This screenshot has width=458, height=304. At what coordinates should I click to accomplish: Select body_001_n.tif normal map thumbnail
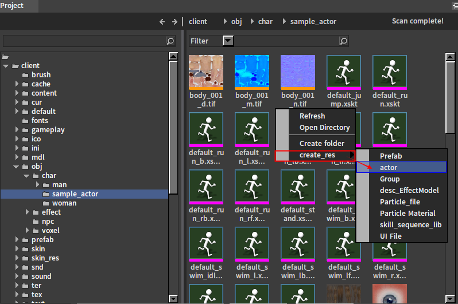(297, 72)
